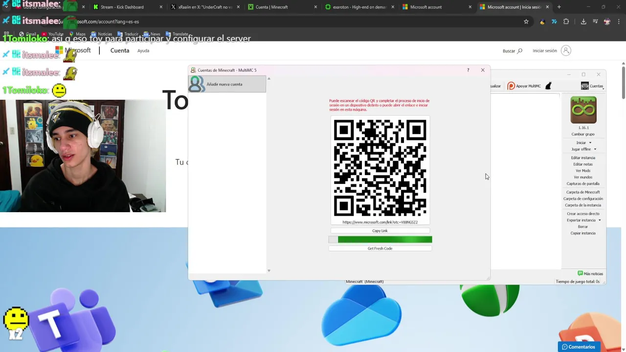Select the 1.16.1 instance infinity icon
Image resolution: width=626 pixels, height=352 pixels.
click(x=583, y=110)
